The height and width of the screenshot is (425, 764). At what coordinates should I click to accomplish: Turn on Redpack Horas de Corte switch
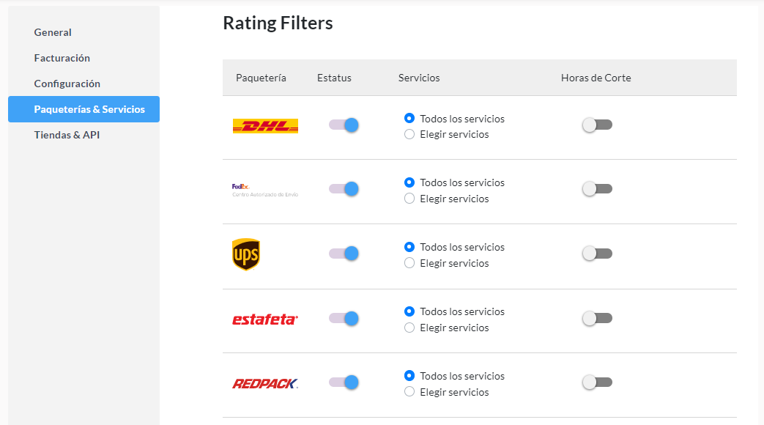point(597,382)
